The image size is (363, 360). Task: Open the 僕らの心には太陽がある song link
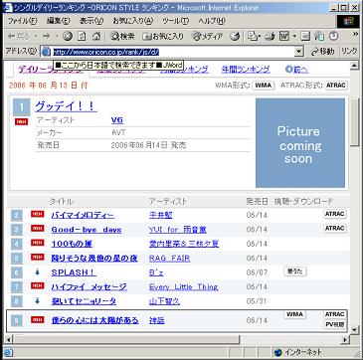pyautogui.click(x=95, y=320)
